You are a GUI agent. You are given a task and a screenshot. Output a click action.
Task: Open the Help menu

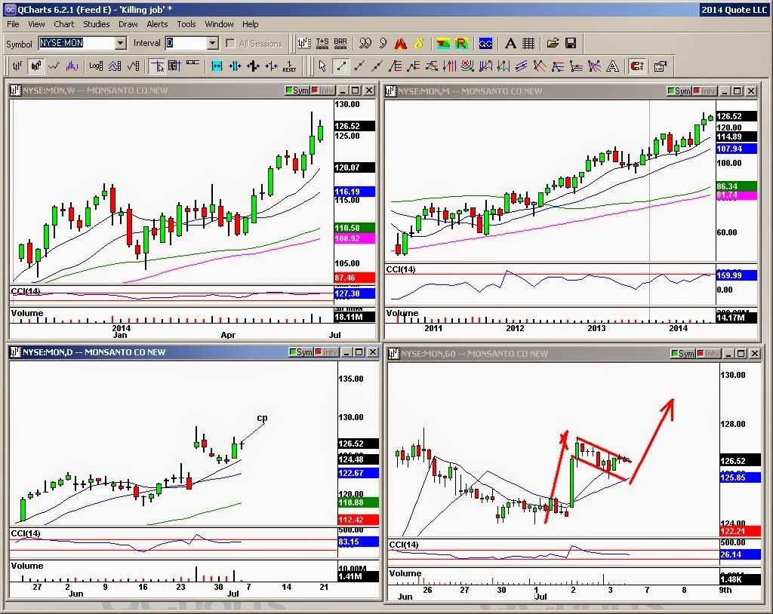pos(250,24)
